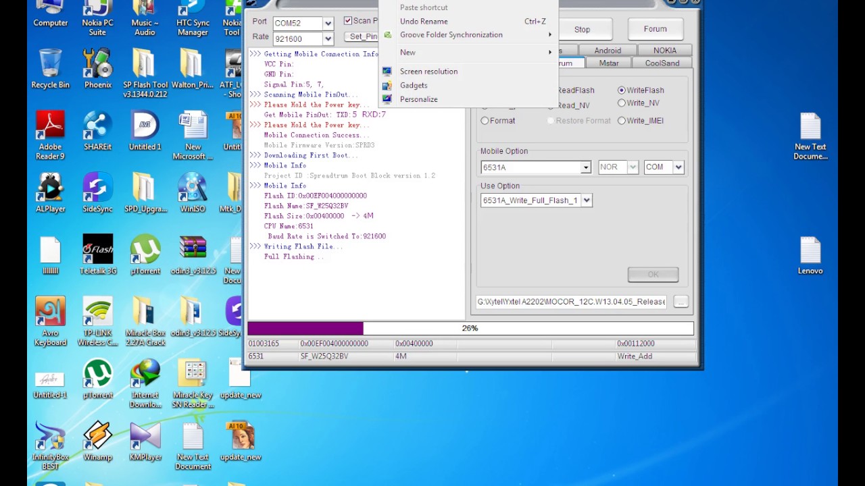Select the Write_NV radio button
Screen dimensions: 865x486
tap(622, 103)
